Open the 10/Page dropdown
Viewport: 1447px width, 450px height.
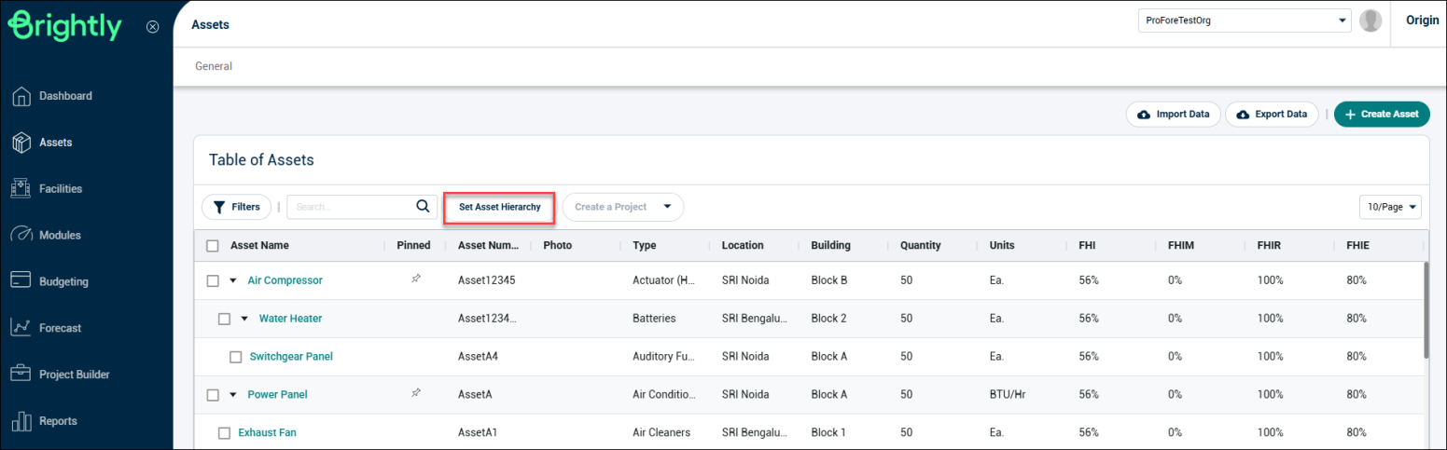click(x=1390, y=207)
